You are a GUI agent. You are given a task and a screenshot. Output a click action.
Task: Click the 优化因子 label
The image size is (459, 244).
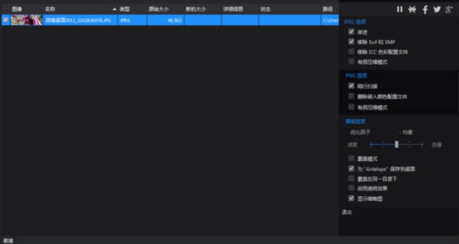click(361, 132)
